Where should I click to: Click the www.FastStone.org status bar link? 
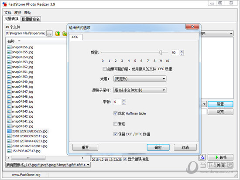pyautogui.click(x=26, y=175)
